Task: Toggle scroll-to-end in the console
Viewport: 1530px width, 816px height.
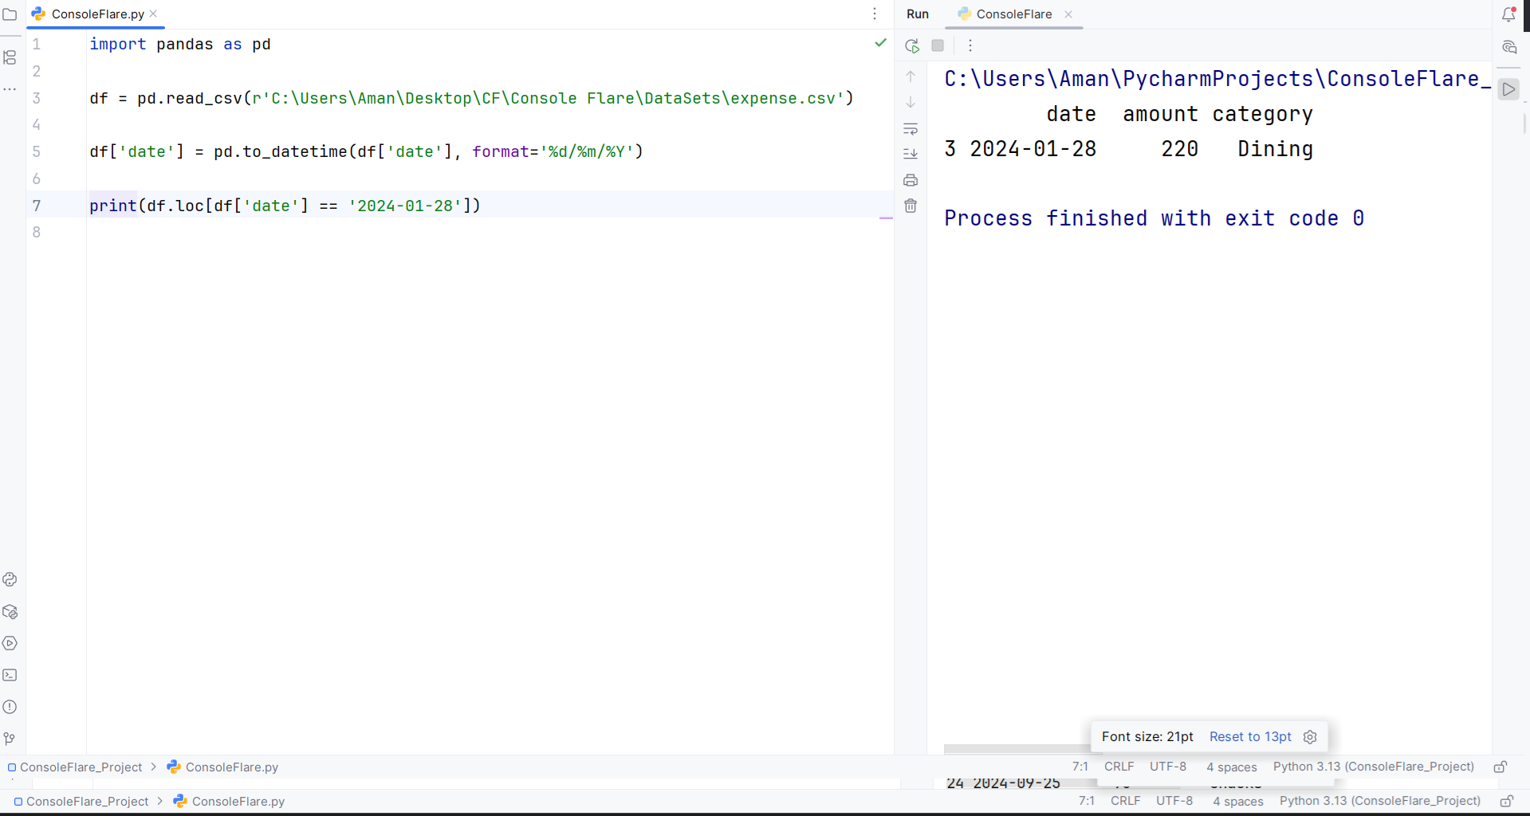Action: [911, 154]
